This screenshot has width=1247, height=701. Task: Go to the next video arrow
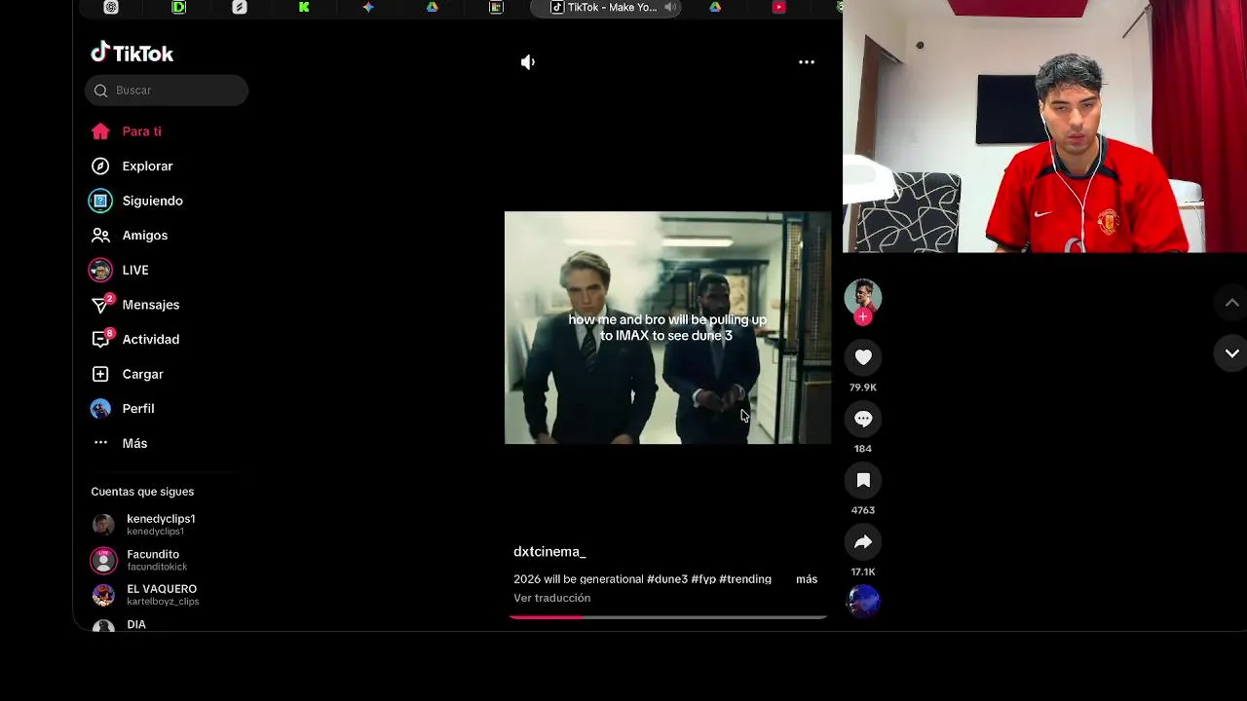(1231, 353)
